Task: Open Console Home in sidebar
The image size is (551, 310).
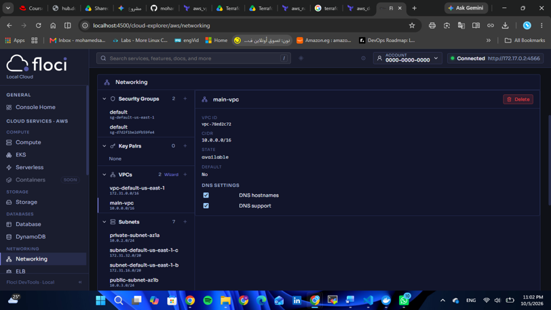Action: pos(35,108)
